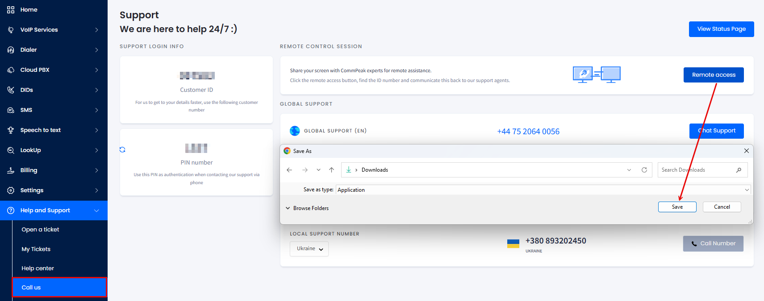Collapse Help and Support chevron
Viewport: 764px width, 301px height.
click(96, 210)
